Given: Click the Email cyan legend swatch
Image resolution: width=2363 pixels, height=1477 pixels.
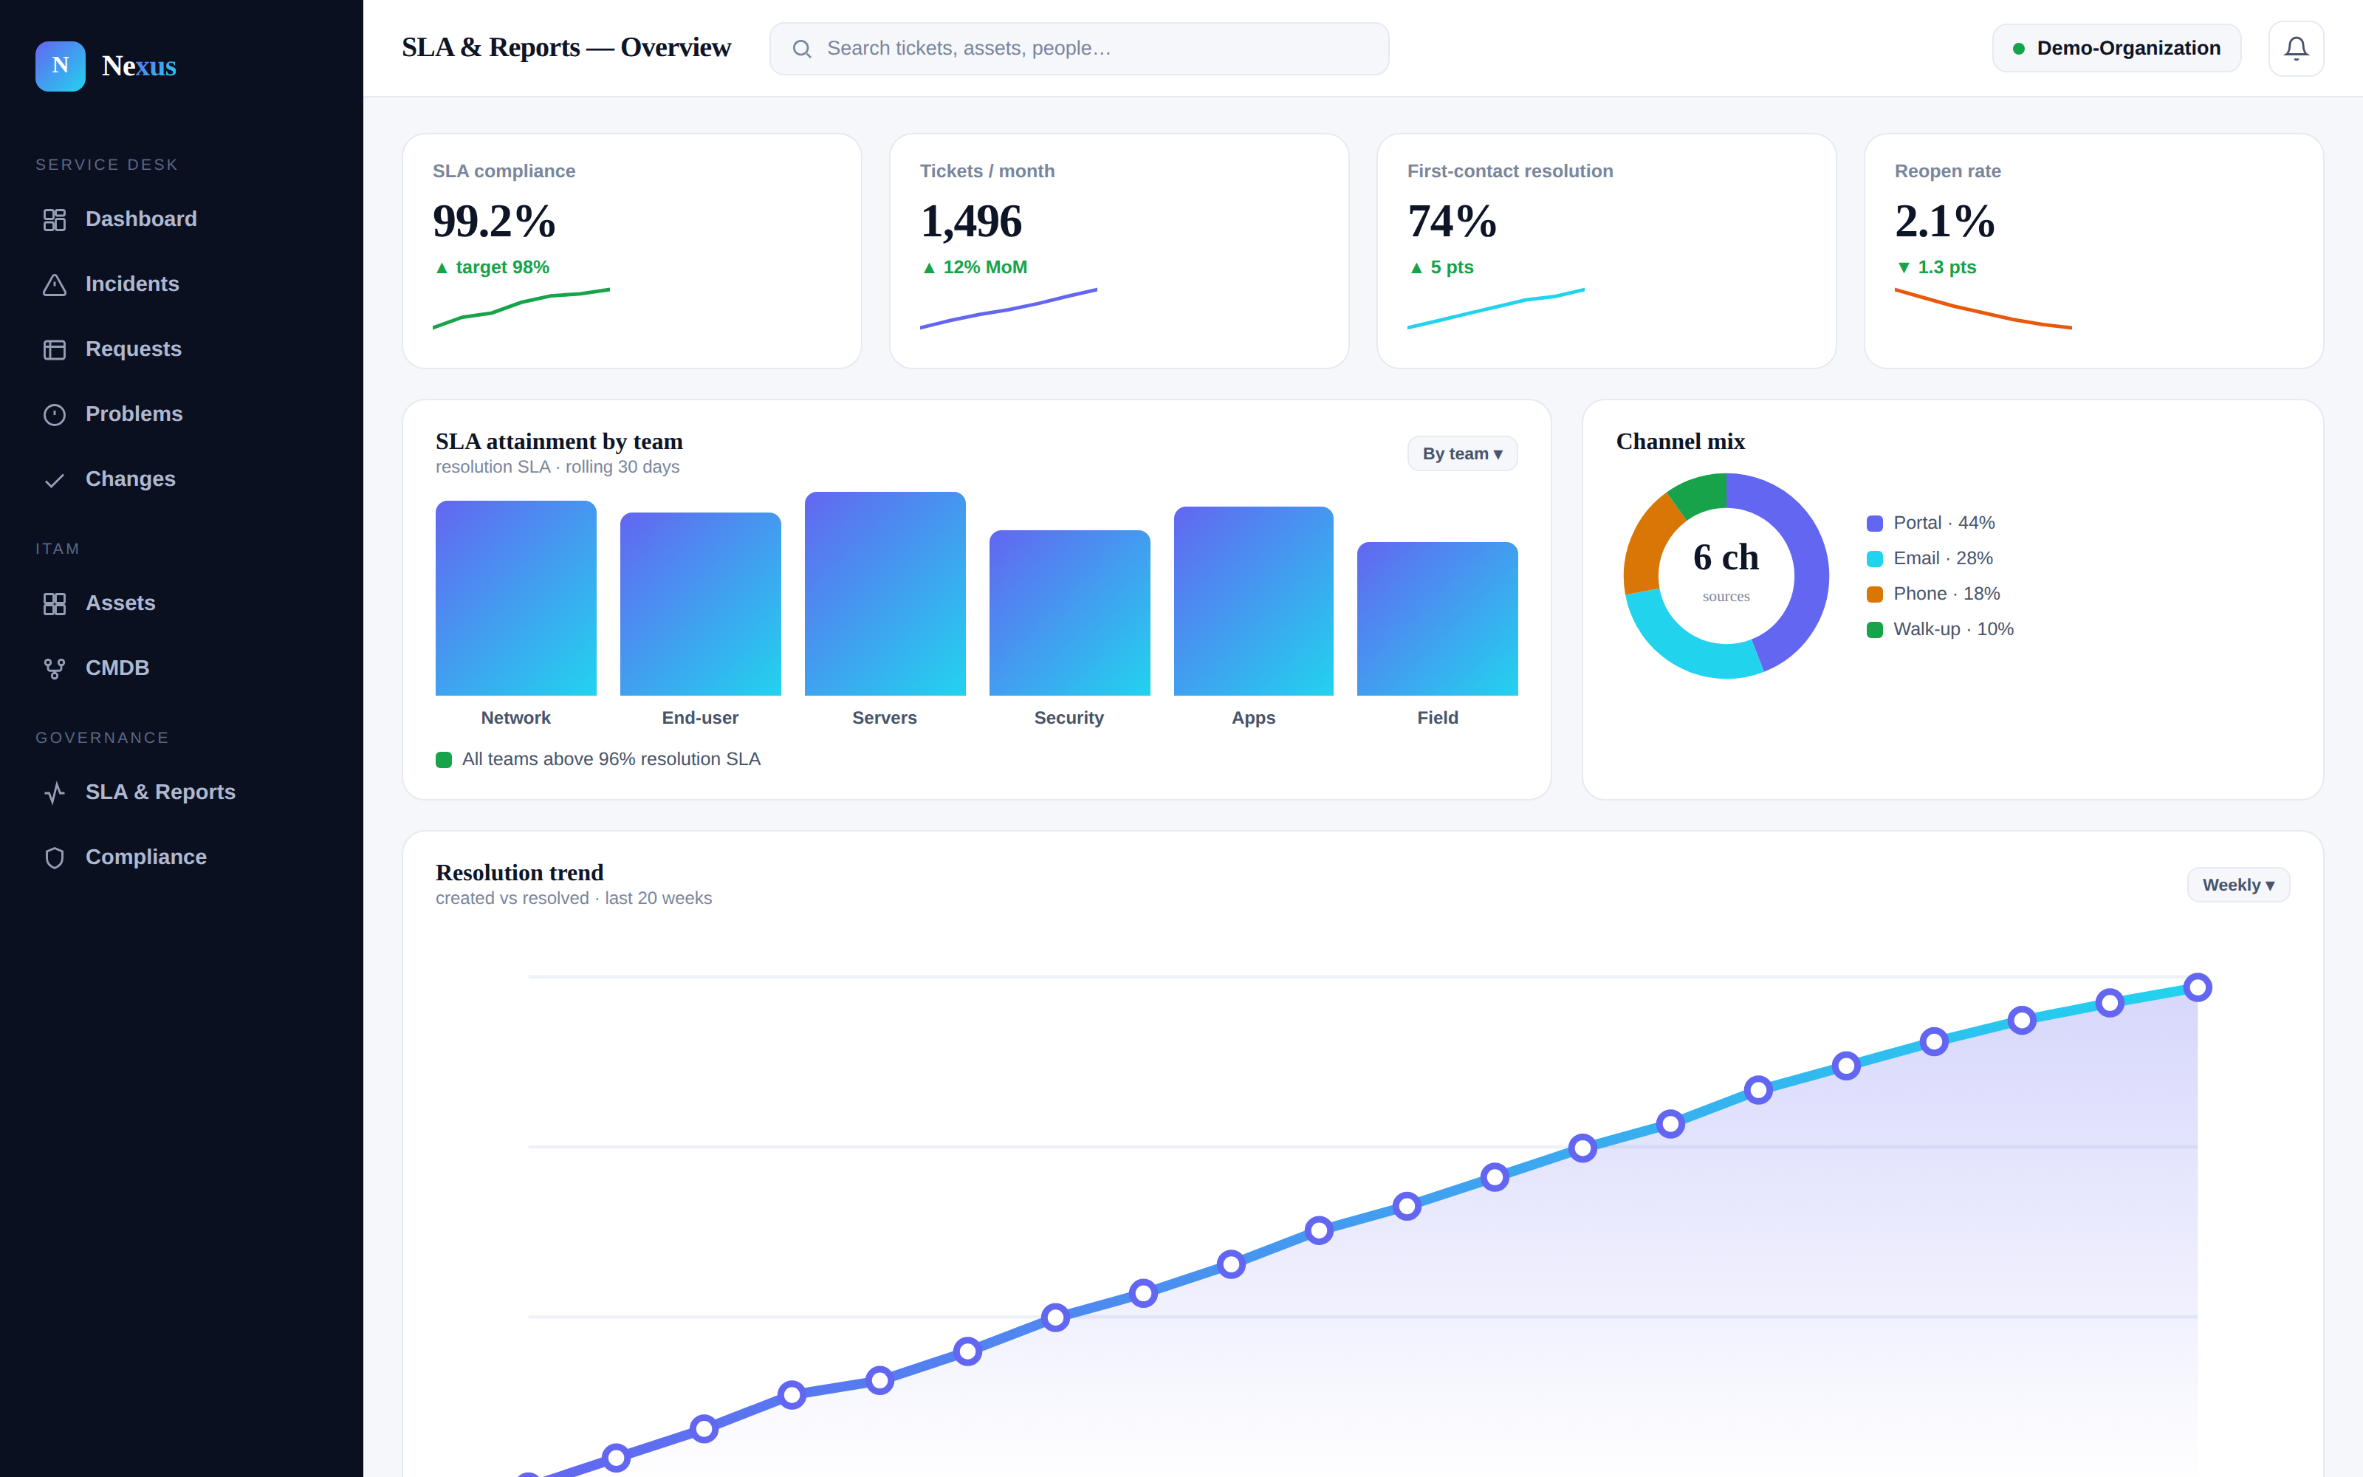Looking at the screenshot, I should point(1875,559).
